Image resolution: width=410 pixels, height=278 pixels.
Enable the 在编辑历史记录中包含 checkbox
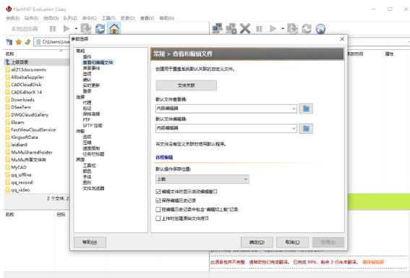[158, 209]
